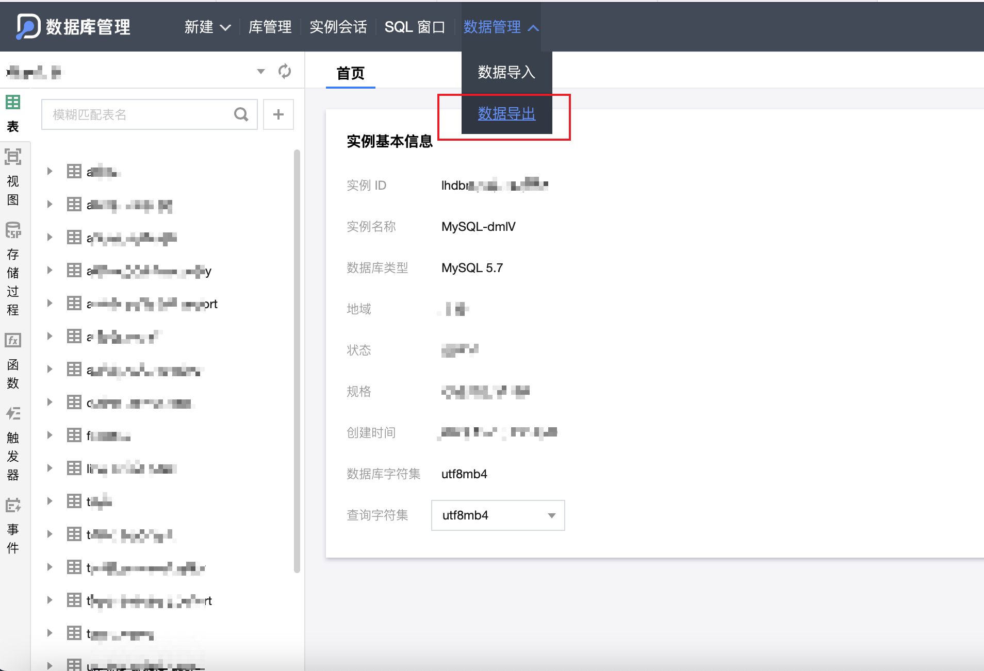
Task: Open the 事件 (Events) panel
Action: [13, 506]
